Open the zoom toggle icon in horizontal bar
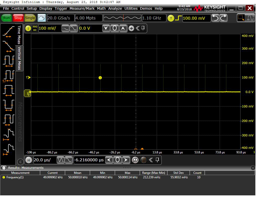 click(x=135, y=160)
